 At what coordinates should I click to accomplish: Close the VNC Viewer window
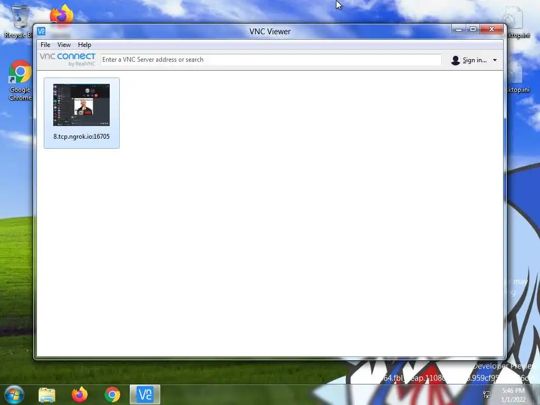click(492, 30)
